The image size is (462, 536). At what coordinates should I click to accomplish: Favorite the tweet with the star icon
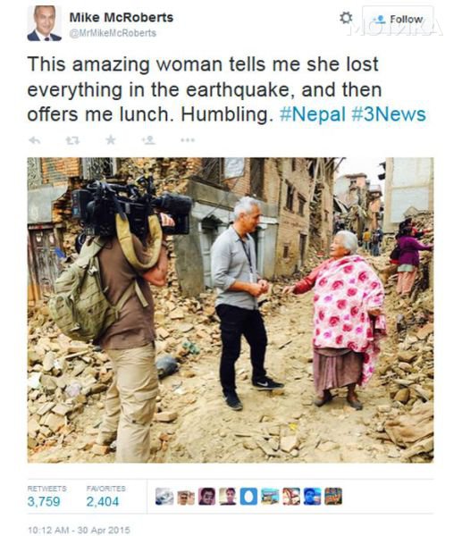point(111,140)
